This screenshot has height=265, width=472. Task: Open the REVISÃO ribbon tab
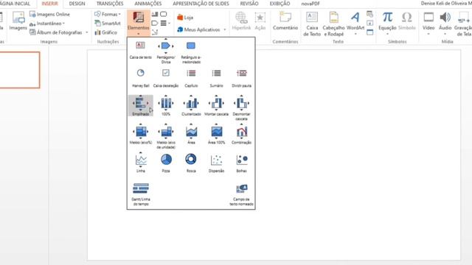(x=249, y=4)
